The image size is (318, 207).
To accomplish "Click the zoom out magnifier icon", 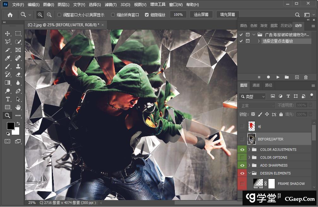I will tap(49, 15).
